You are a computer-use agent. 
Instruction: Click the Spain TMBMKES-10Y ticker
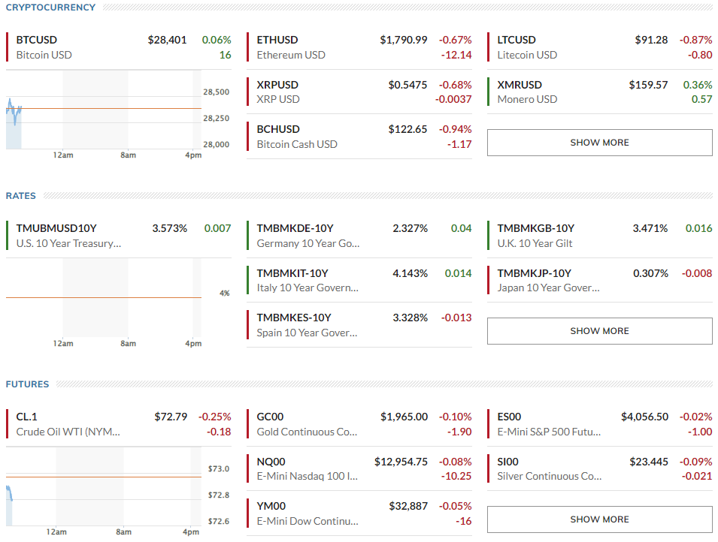(x=294, y=318)
